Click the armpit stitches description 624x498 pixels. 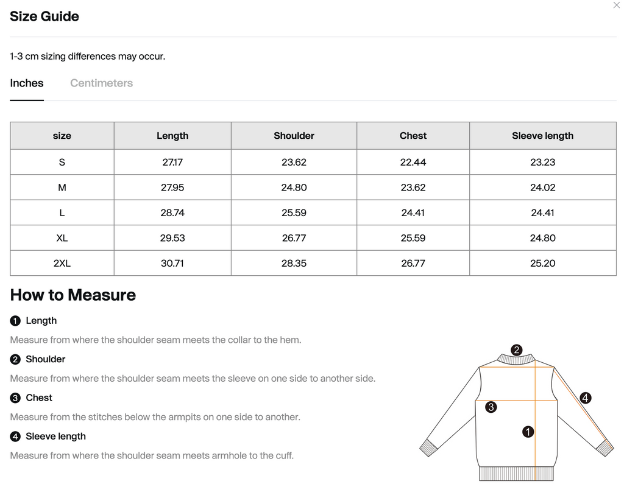tap(155, 417)
